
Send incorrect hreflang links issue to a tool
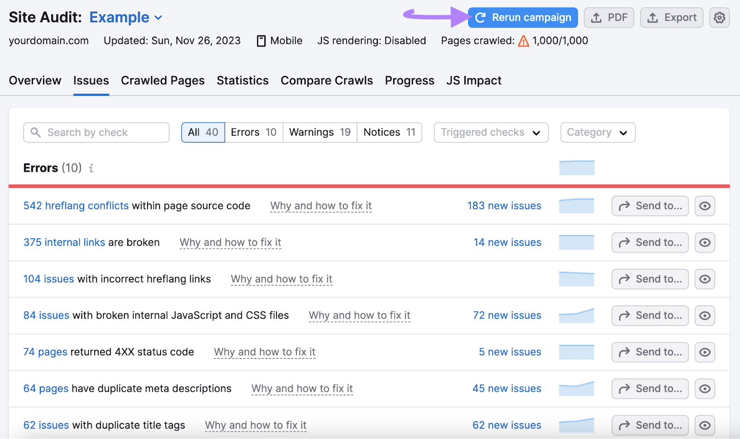coord(650,279)
